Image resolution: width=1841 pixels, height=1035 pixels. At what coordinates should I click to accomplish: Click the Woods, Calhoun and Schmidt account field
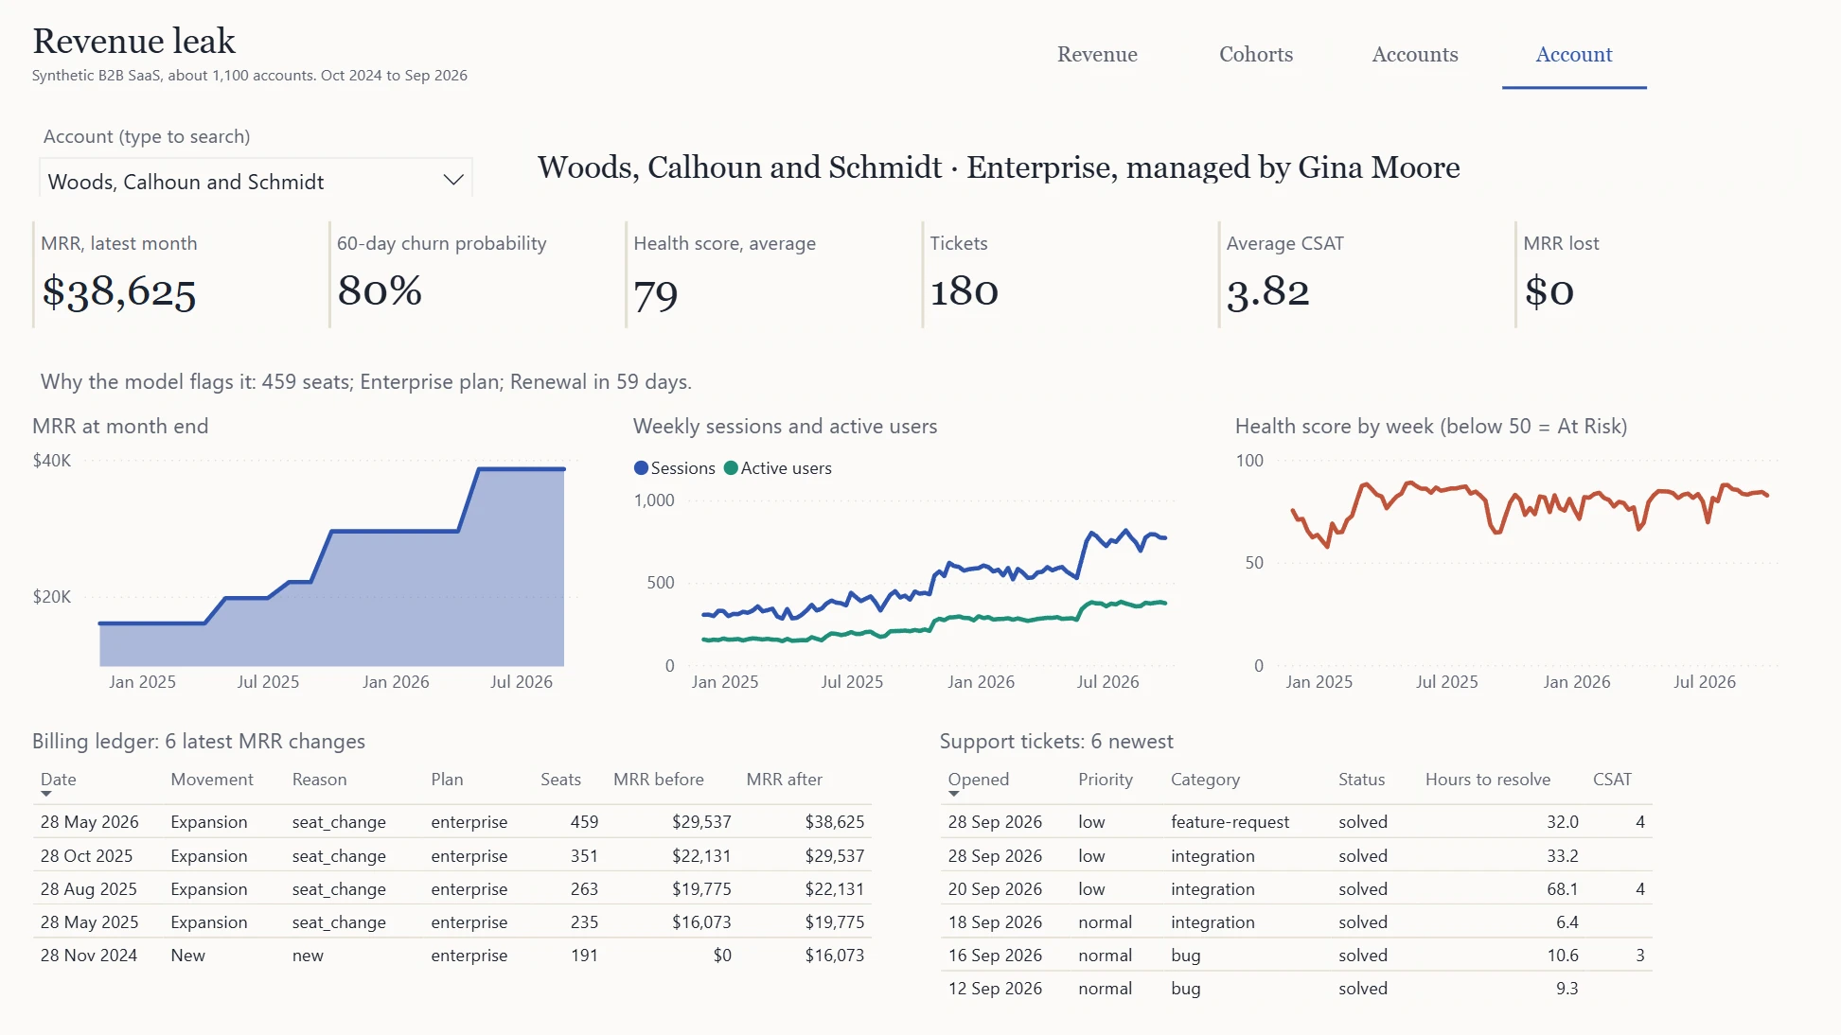pos(256,180)
